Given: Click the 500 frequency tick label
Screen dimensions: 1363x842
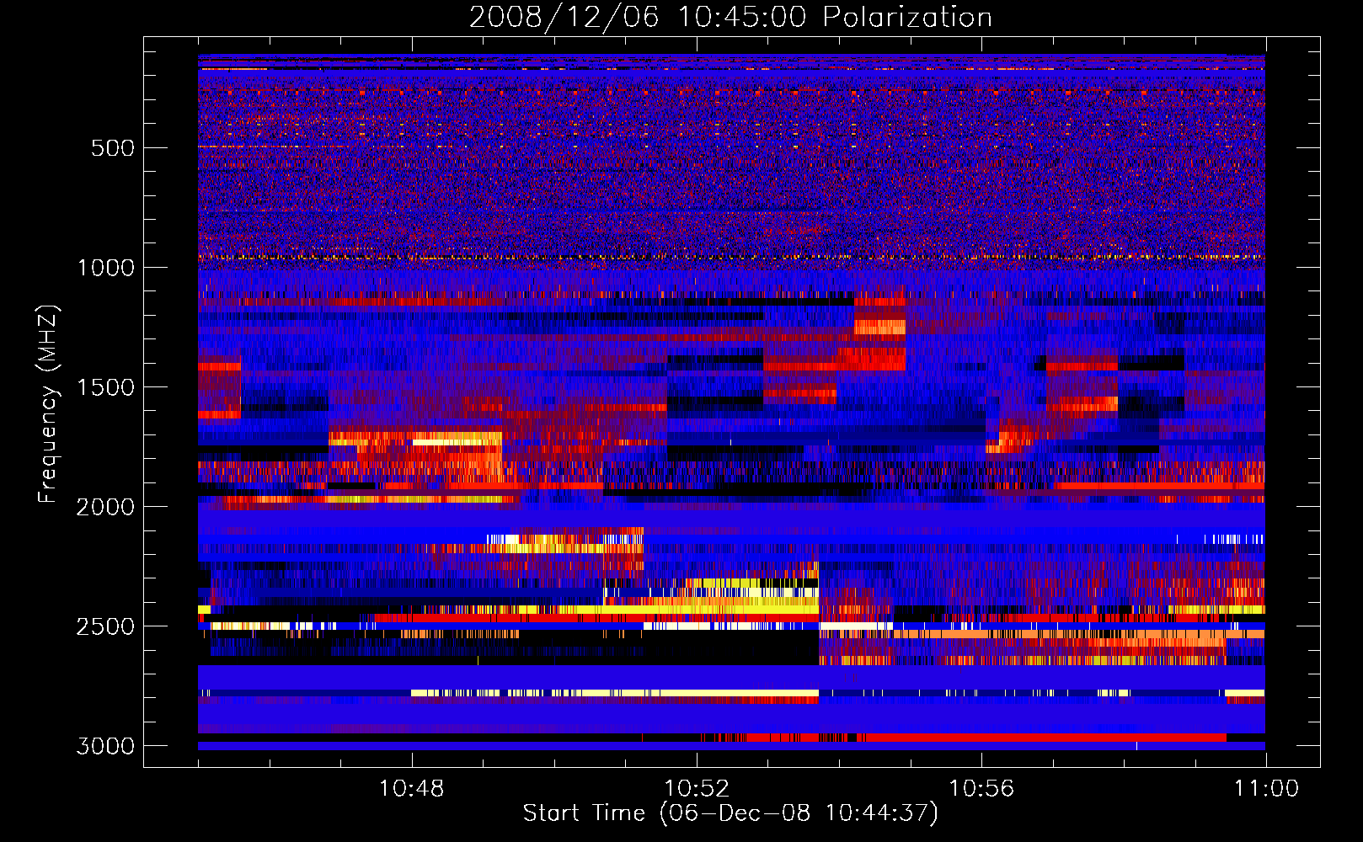Looking at the screenshot, I should tap(113, 148).
